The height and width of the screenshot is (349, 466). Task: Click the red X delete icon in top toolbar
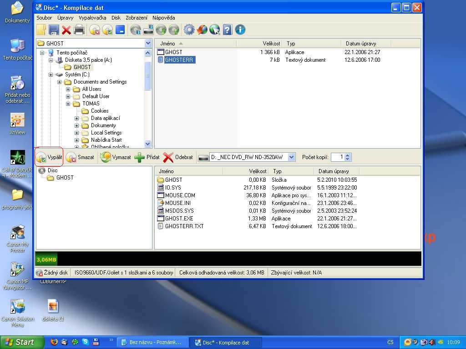pyautogui.click(x=66, y=30)
